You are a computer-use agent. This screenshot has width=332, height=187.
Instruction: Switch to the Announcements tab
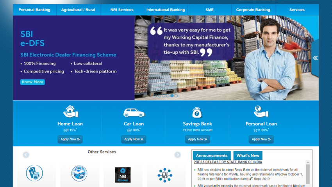coord(212,155)
